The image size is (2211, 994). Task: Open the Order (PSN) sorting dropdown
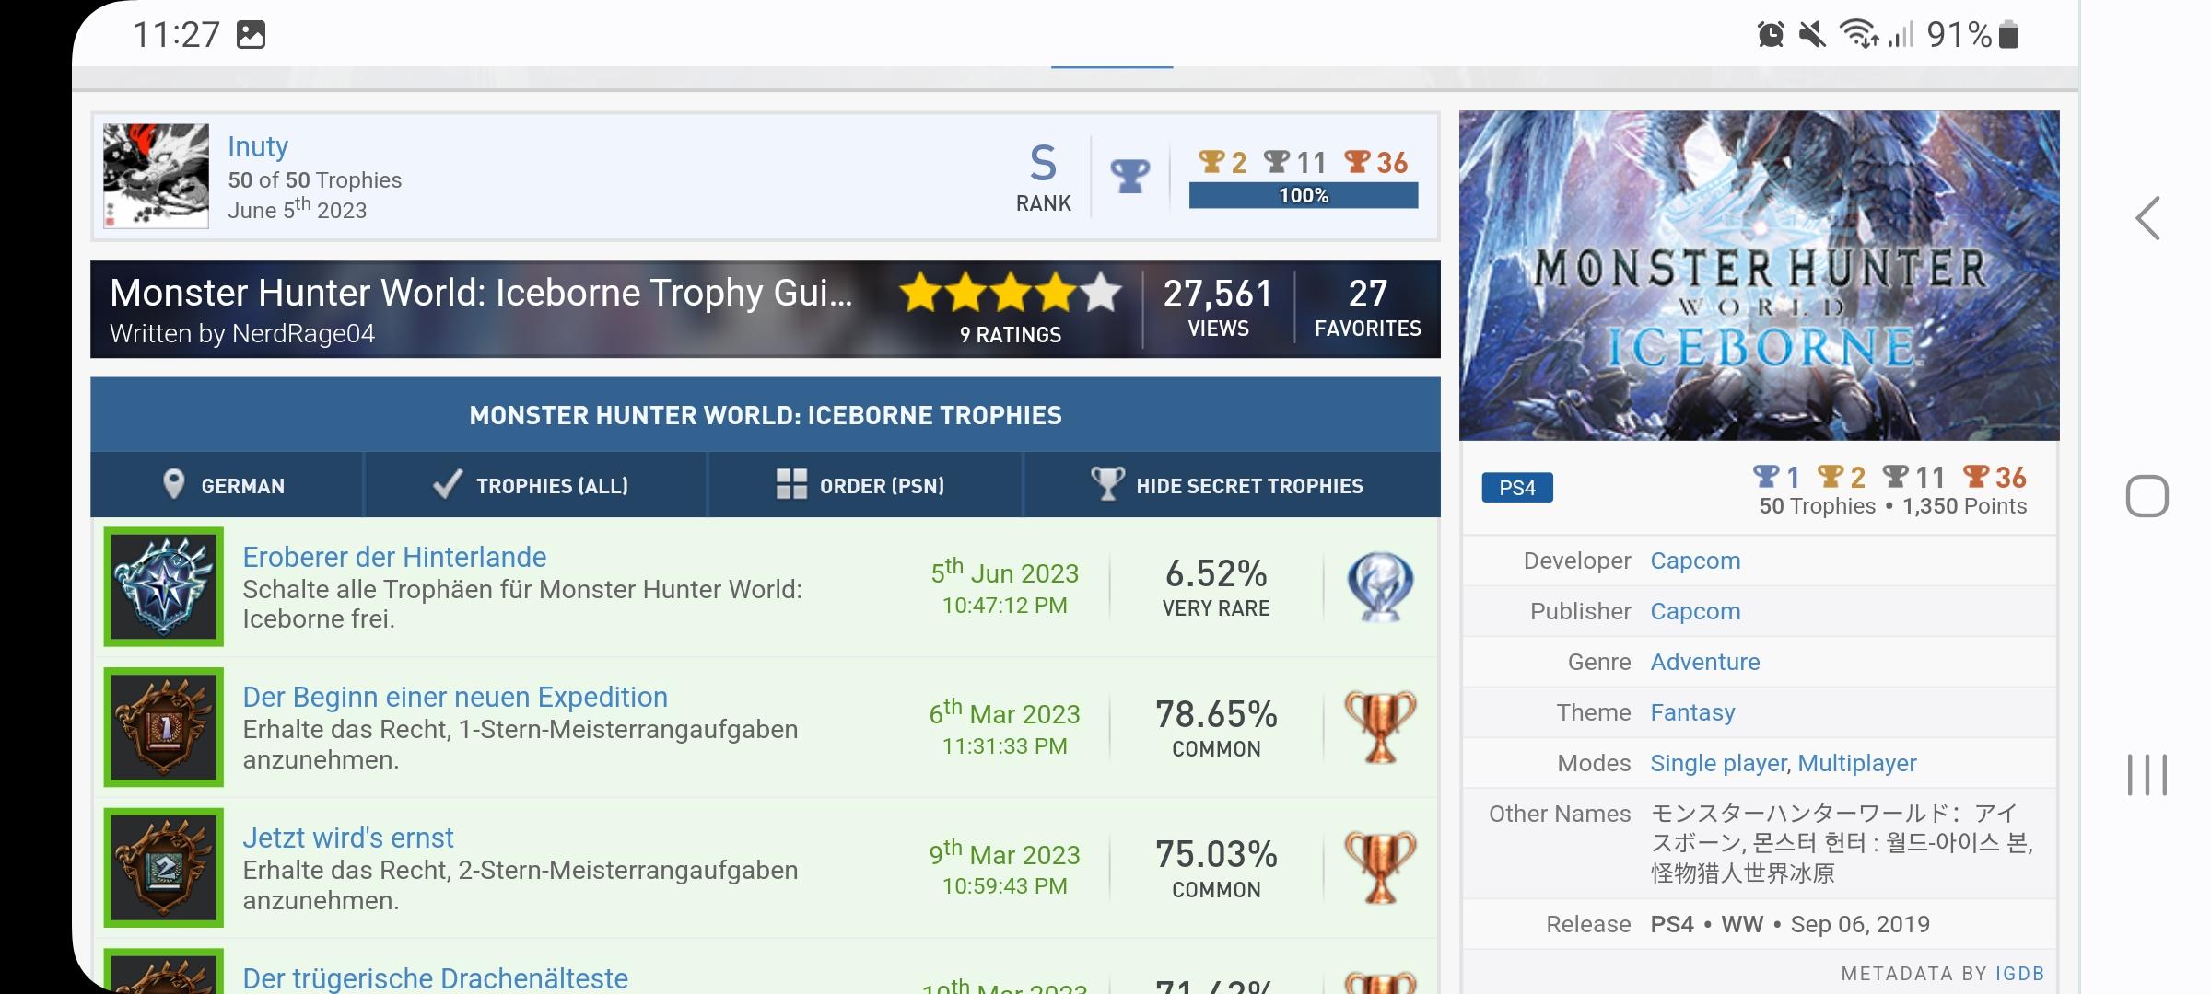(x=862, y=485)
